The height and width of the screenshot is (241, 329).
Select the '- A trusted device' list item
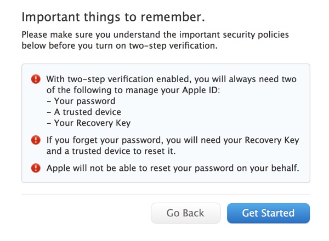[x=83, y=112]
